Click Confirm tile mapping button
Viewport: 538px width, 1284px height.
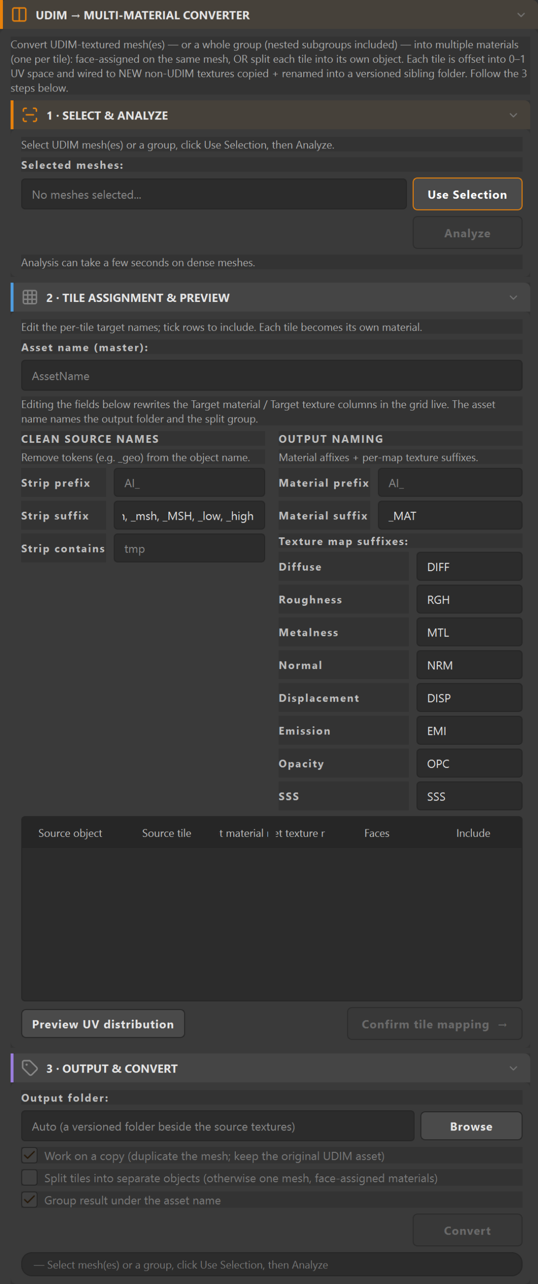pyautogui.click(x=434, y=1024)
